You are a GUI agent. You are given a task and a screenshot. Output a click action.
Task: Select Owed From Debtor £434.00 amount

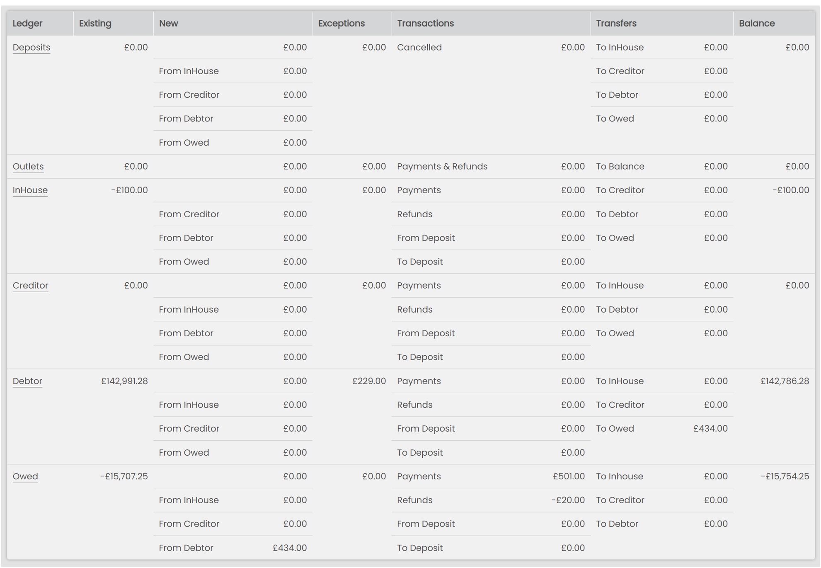(289, 548)
